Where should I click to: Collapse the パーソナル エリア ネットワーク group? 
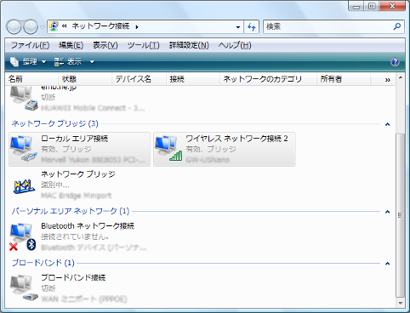[x=388, y=212]
